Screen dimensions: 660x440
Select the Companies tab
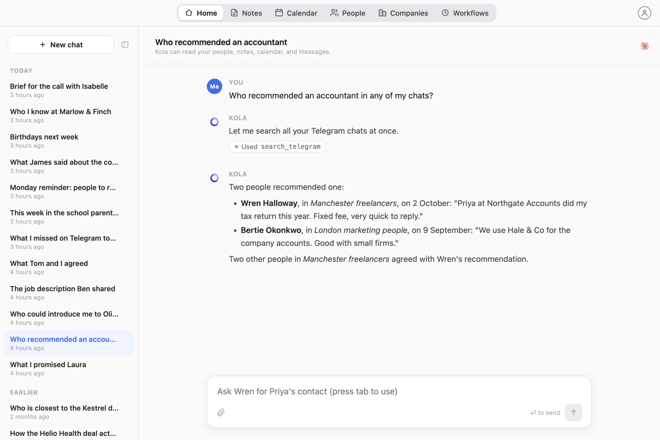[403, 13]
